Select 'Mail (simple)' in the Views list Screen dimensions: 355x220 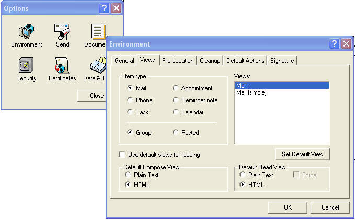282,92
